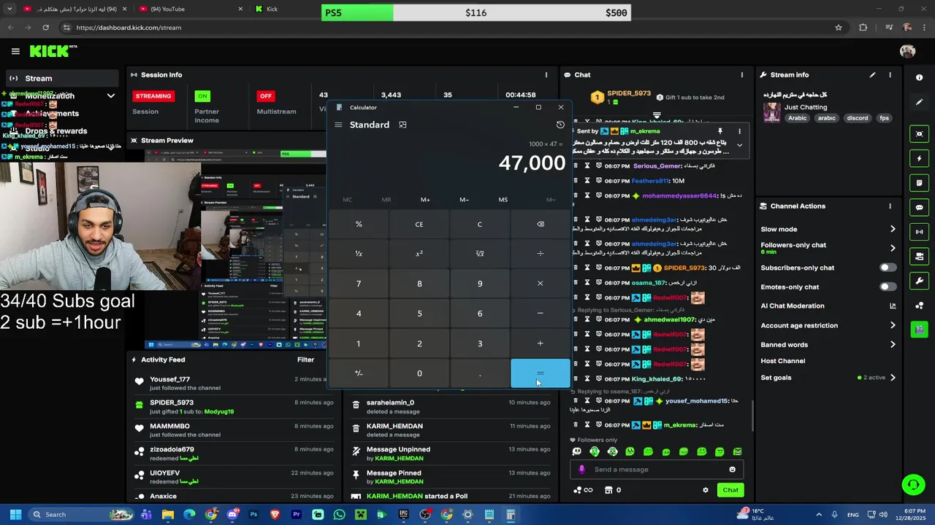
Task: Open chat settings gear icon
Action: click(705, 490)
